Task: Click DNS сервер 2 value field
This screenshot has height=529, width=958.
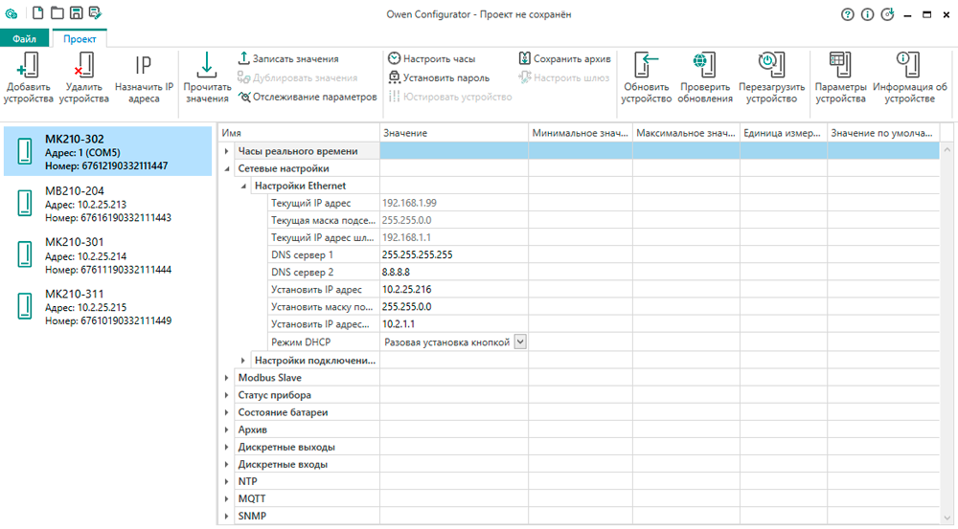Action: [454, 273]
